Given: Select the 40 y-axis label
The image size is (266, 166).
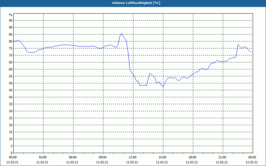Looking at the screenshot, I should (11, 97).
